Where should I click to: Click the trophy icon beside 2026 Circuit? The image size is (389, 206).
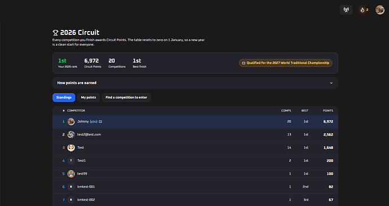tap(55, 33)
